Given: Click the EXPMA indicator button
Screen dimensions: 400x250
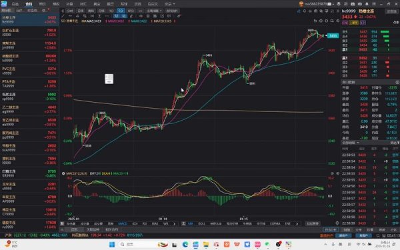Looking at the screenshot, I should pyautogui.click(x=275, y=223).
